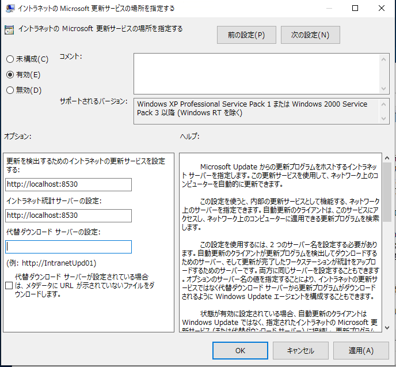Click the update detection service URL field
The width and height of the screenshot is (396, 367).
(x=68, y=184)
